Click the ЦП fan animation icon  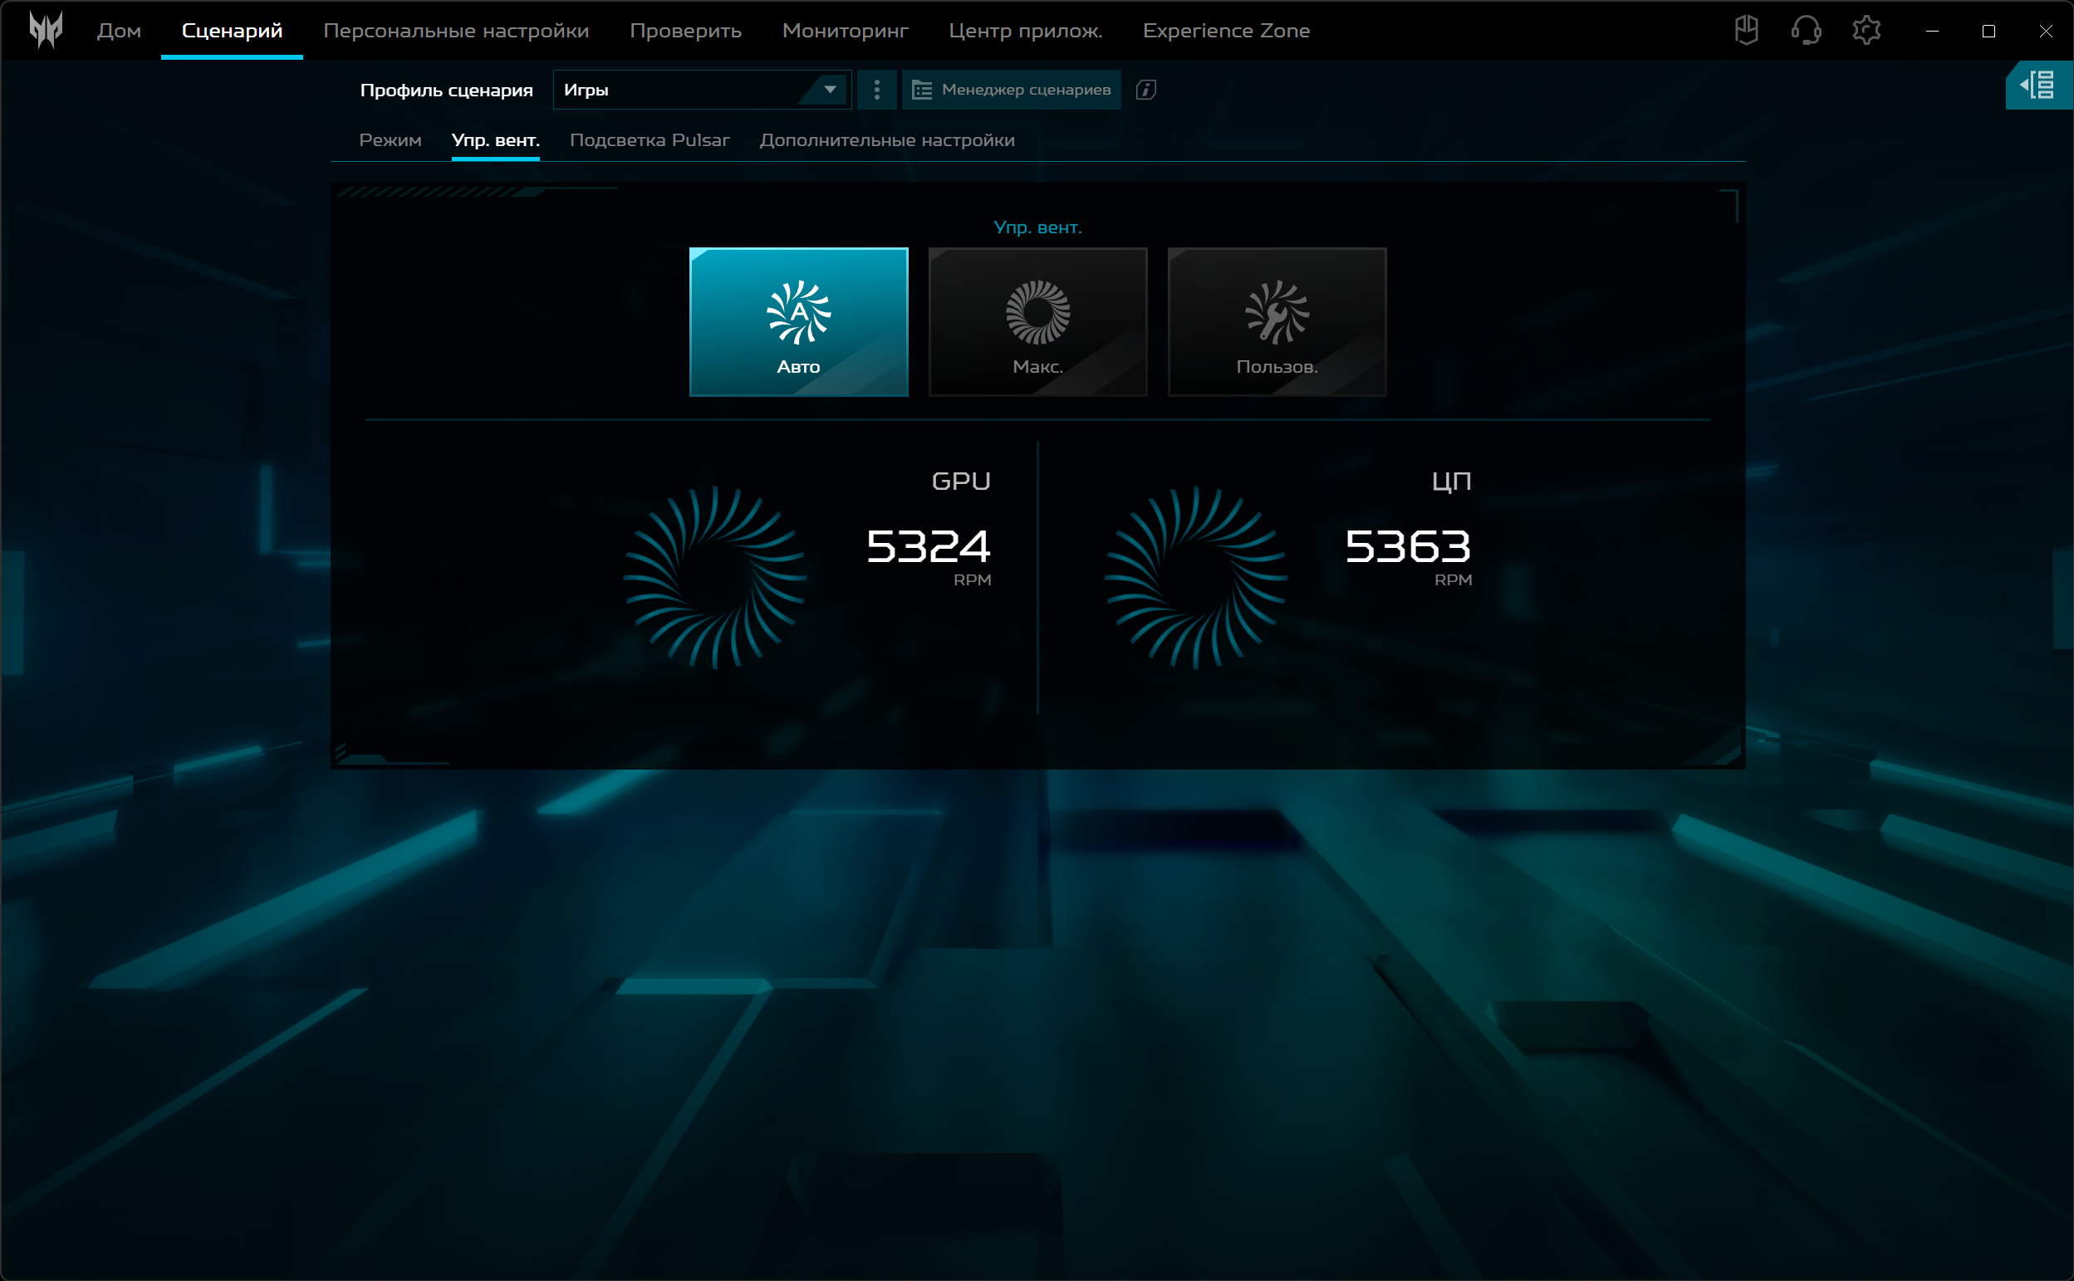coord(1195,578)
